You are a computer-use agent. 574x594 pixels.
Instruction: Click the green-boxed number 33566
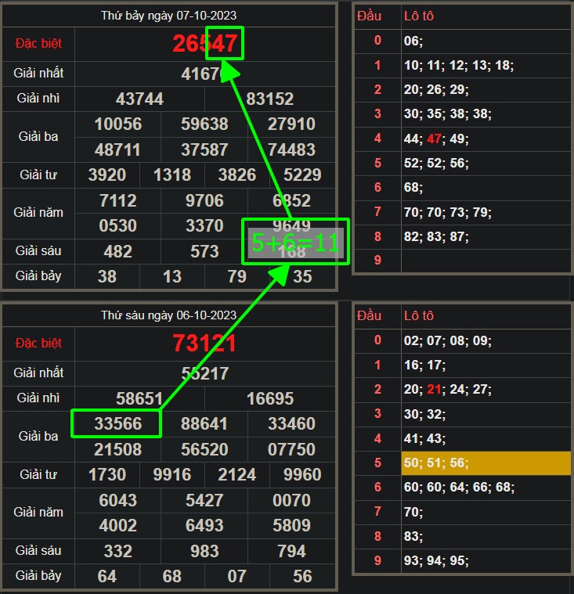pos(116,424)
